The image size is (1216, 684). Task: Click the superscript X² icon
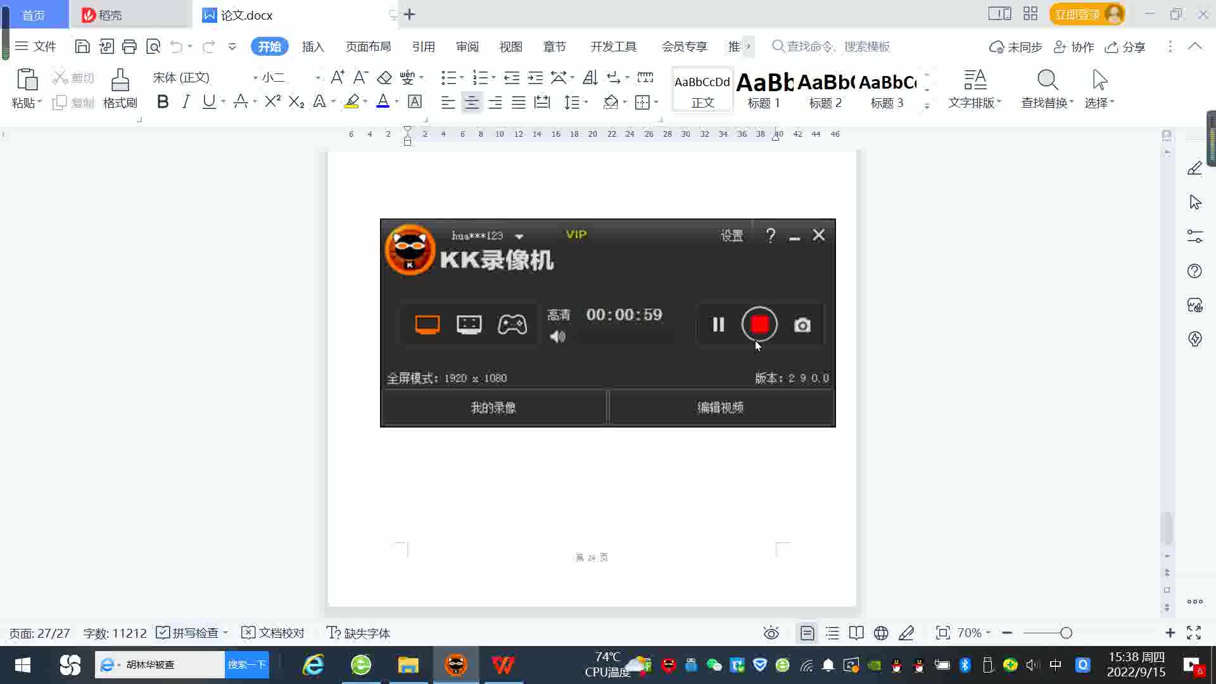click(272, 101)
